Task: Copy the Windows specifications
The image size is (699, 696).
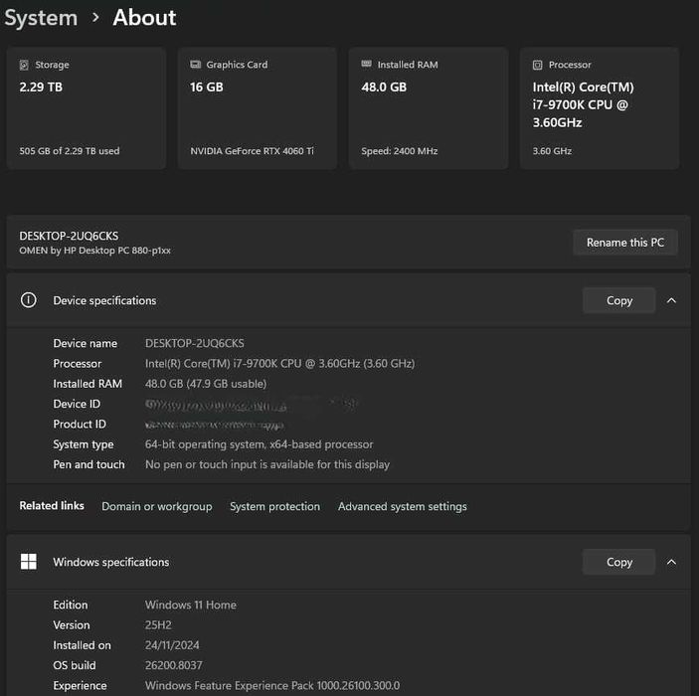Action: click(618, 562)
